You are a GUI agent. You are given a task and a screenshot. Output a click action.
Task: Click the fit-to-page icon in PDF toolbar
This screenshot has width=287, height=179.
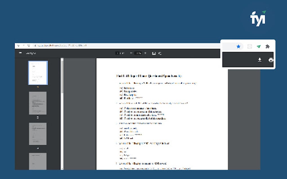click(154, 53)
